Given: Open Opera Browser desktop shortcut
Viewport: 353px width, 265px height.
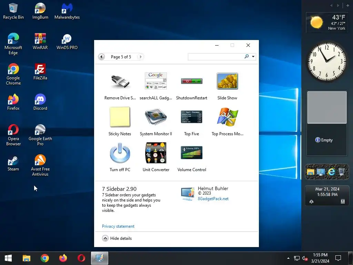Looking at the screenshot, I should (x=13, y=135).
